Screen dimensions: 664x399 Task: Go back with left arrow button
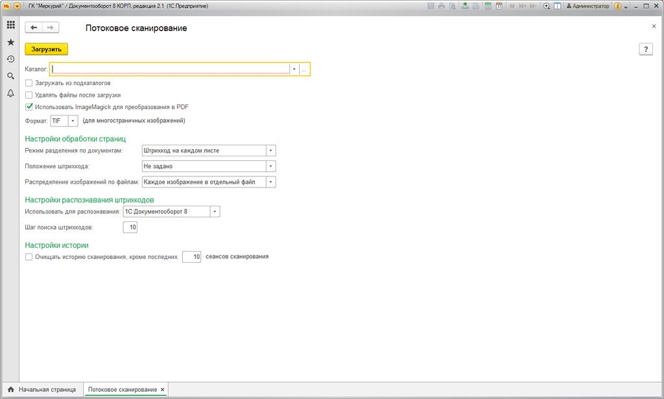click(34, 27)
